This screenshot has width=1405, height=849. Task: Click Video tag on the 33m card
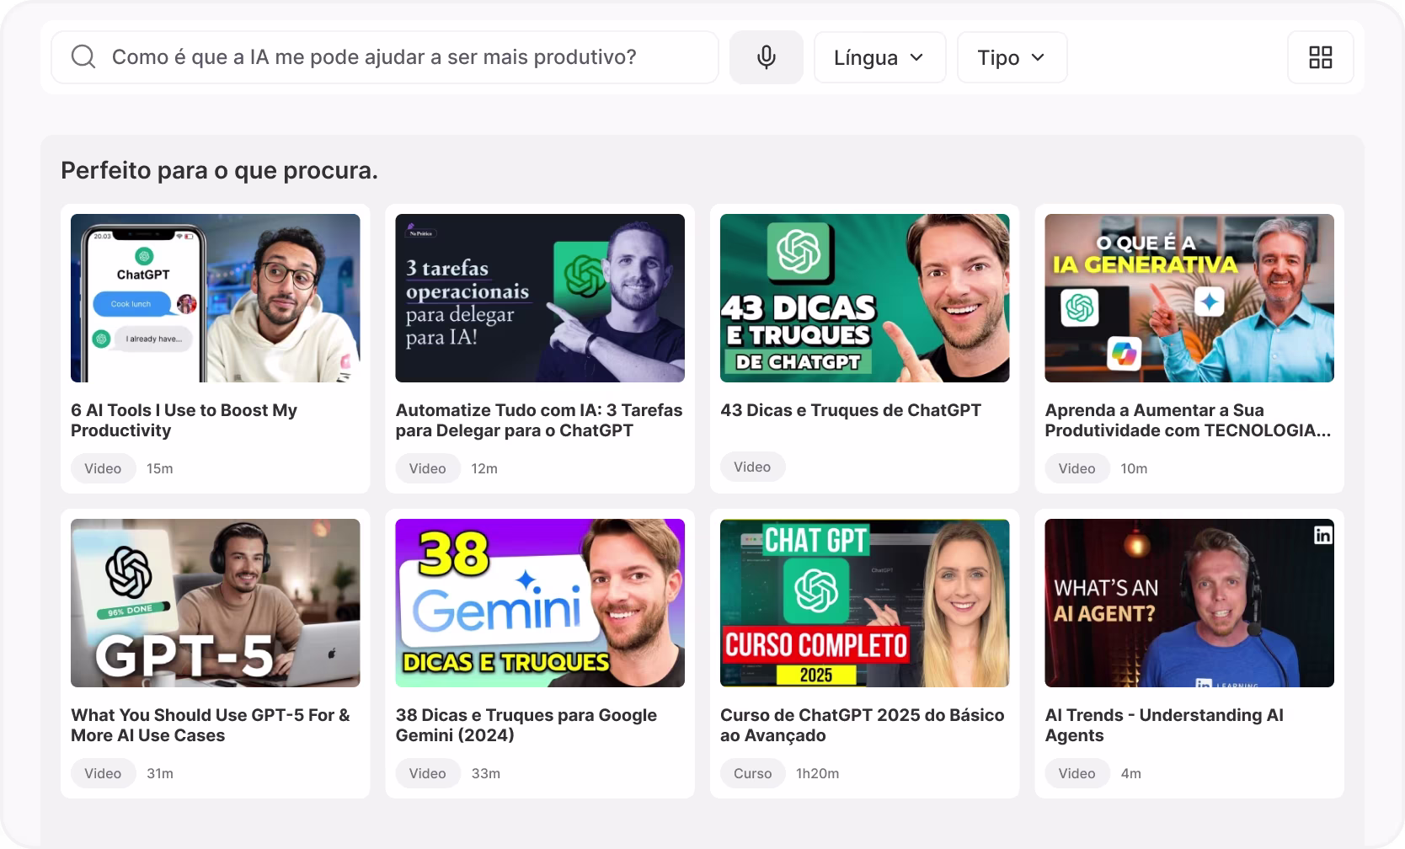[428, 773]
